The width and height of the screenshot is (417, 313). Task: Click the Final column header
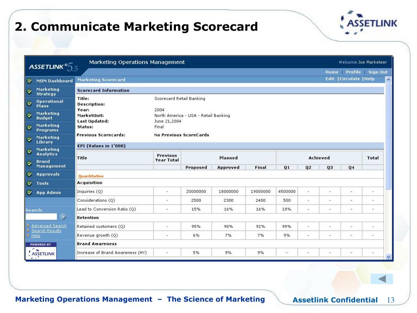click(260, 168)
